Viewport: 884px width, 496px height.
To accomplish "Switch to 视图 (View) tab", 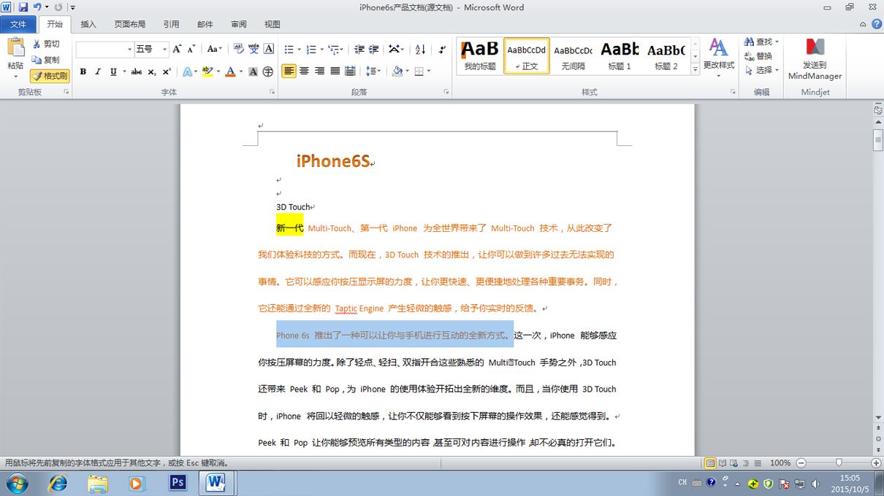I will point(272,24).
